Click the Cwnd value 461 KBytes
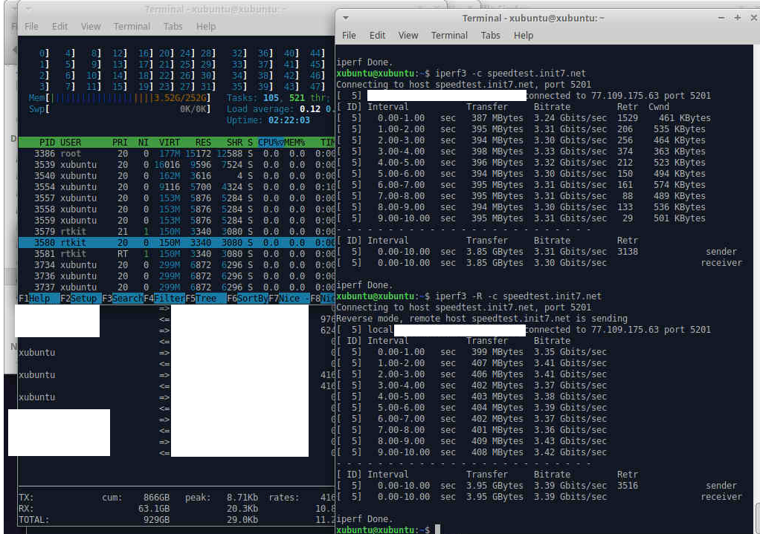 click(x=684, y=118)
